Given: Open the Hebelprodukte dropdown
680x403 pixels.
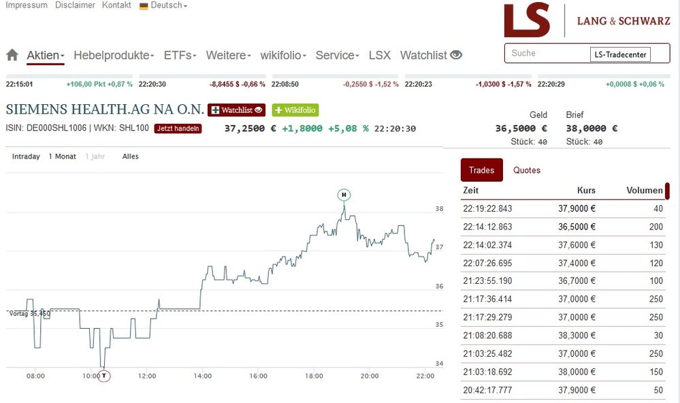Looking at the screenshot, I should pyautogui.click(x=114, y=55).
